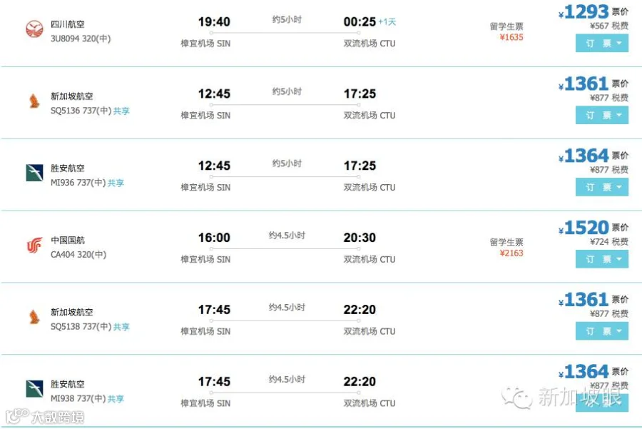Click the +1天 next-day arrival indicator
642x429 pixels.
(387, 21)
